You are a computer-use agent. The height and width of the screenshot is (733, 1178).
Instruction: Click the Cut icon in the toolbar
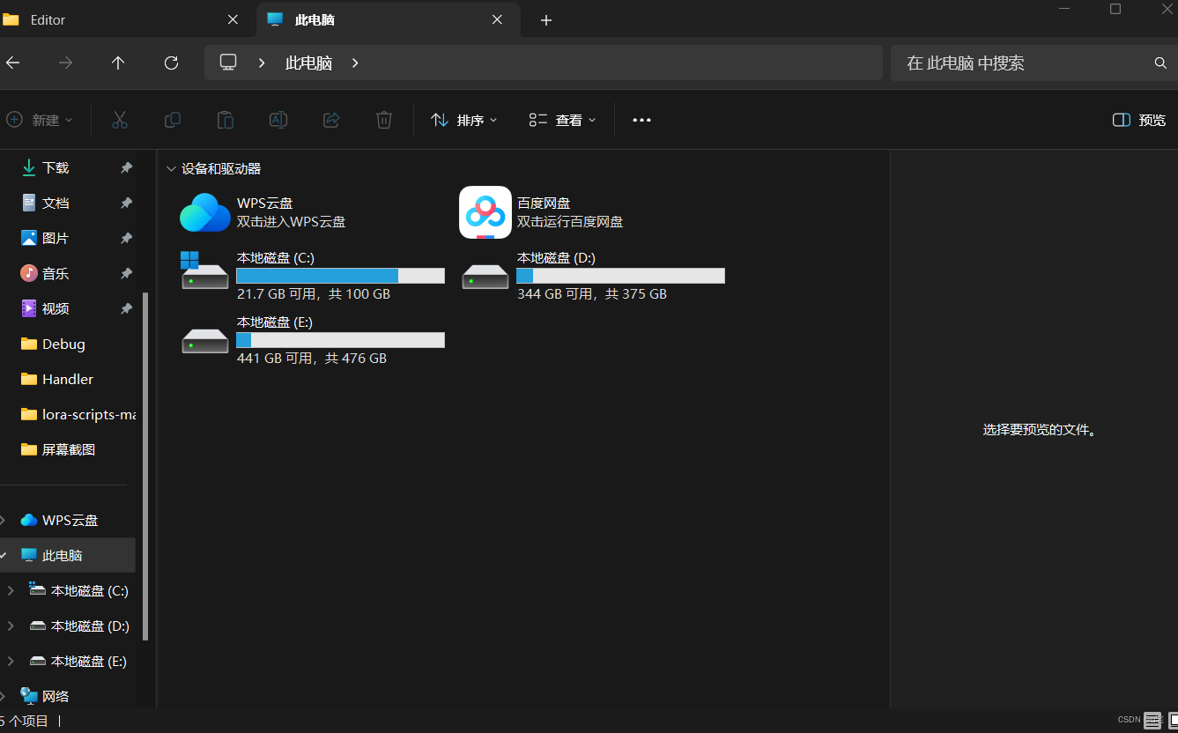pos(119,120)
